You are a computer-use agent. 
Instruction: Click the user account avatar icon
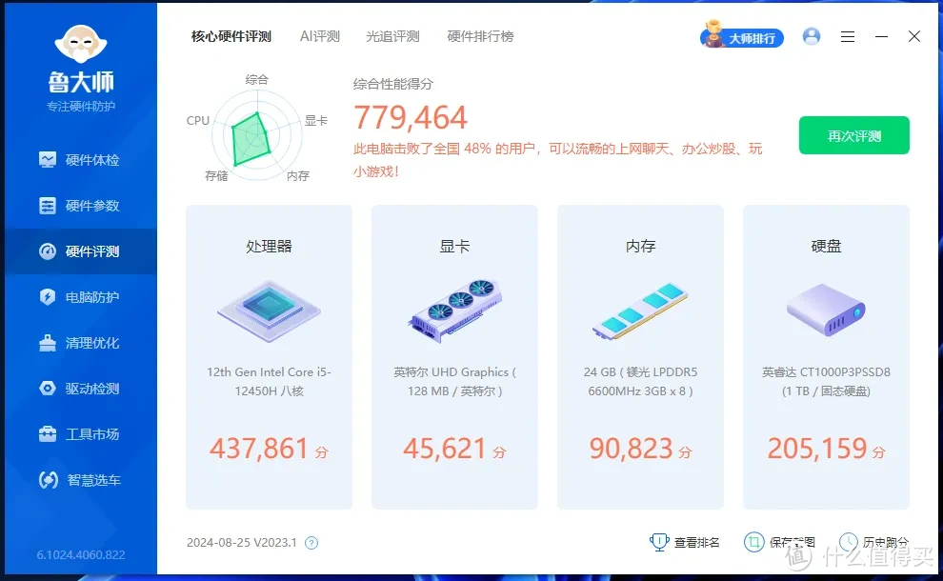point(812,37)
